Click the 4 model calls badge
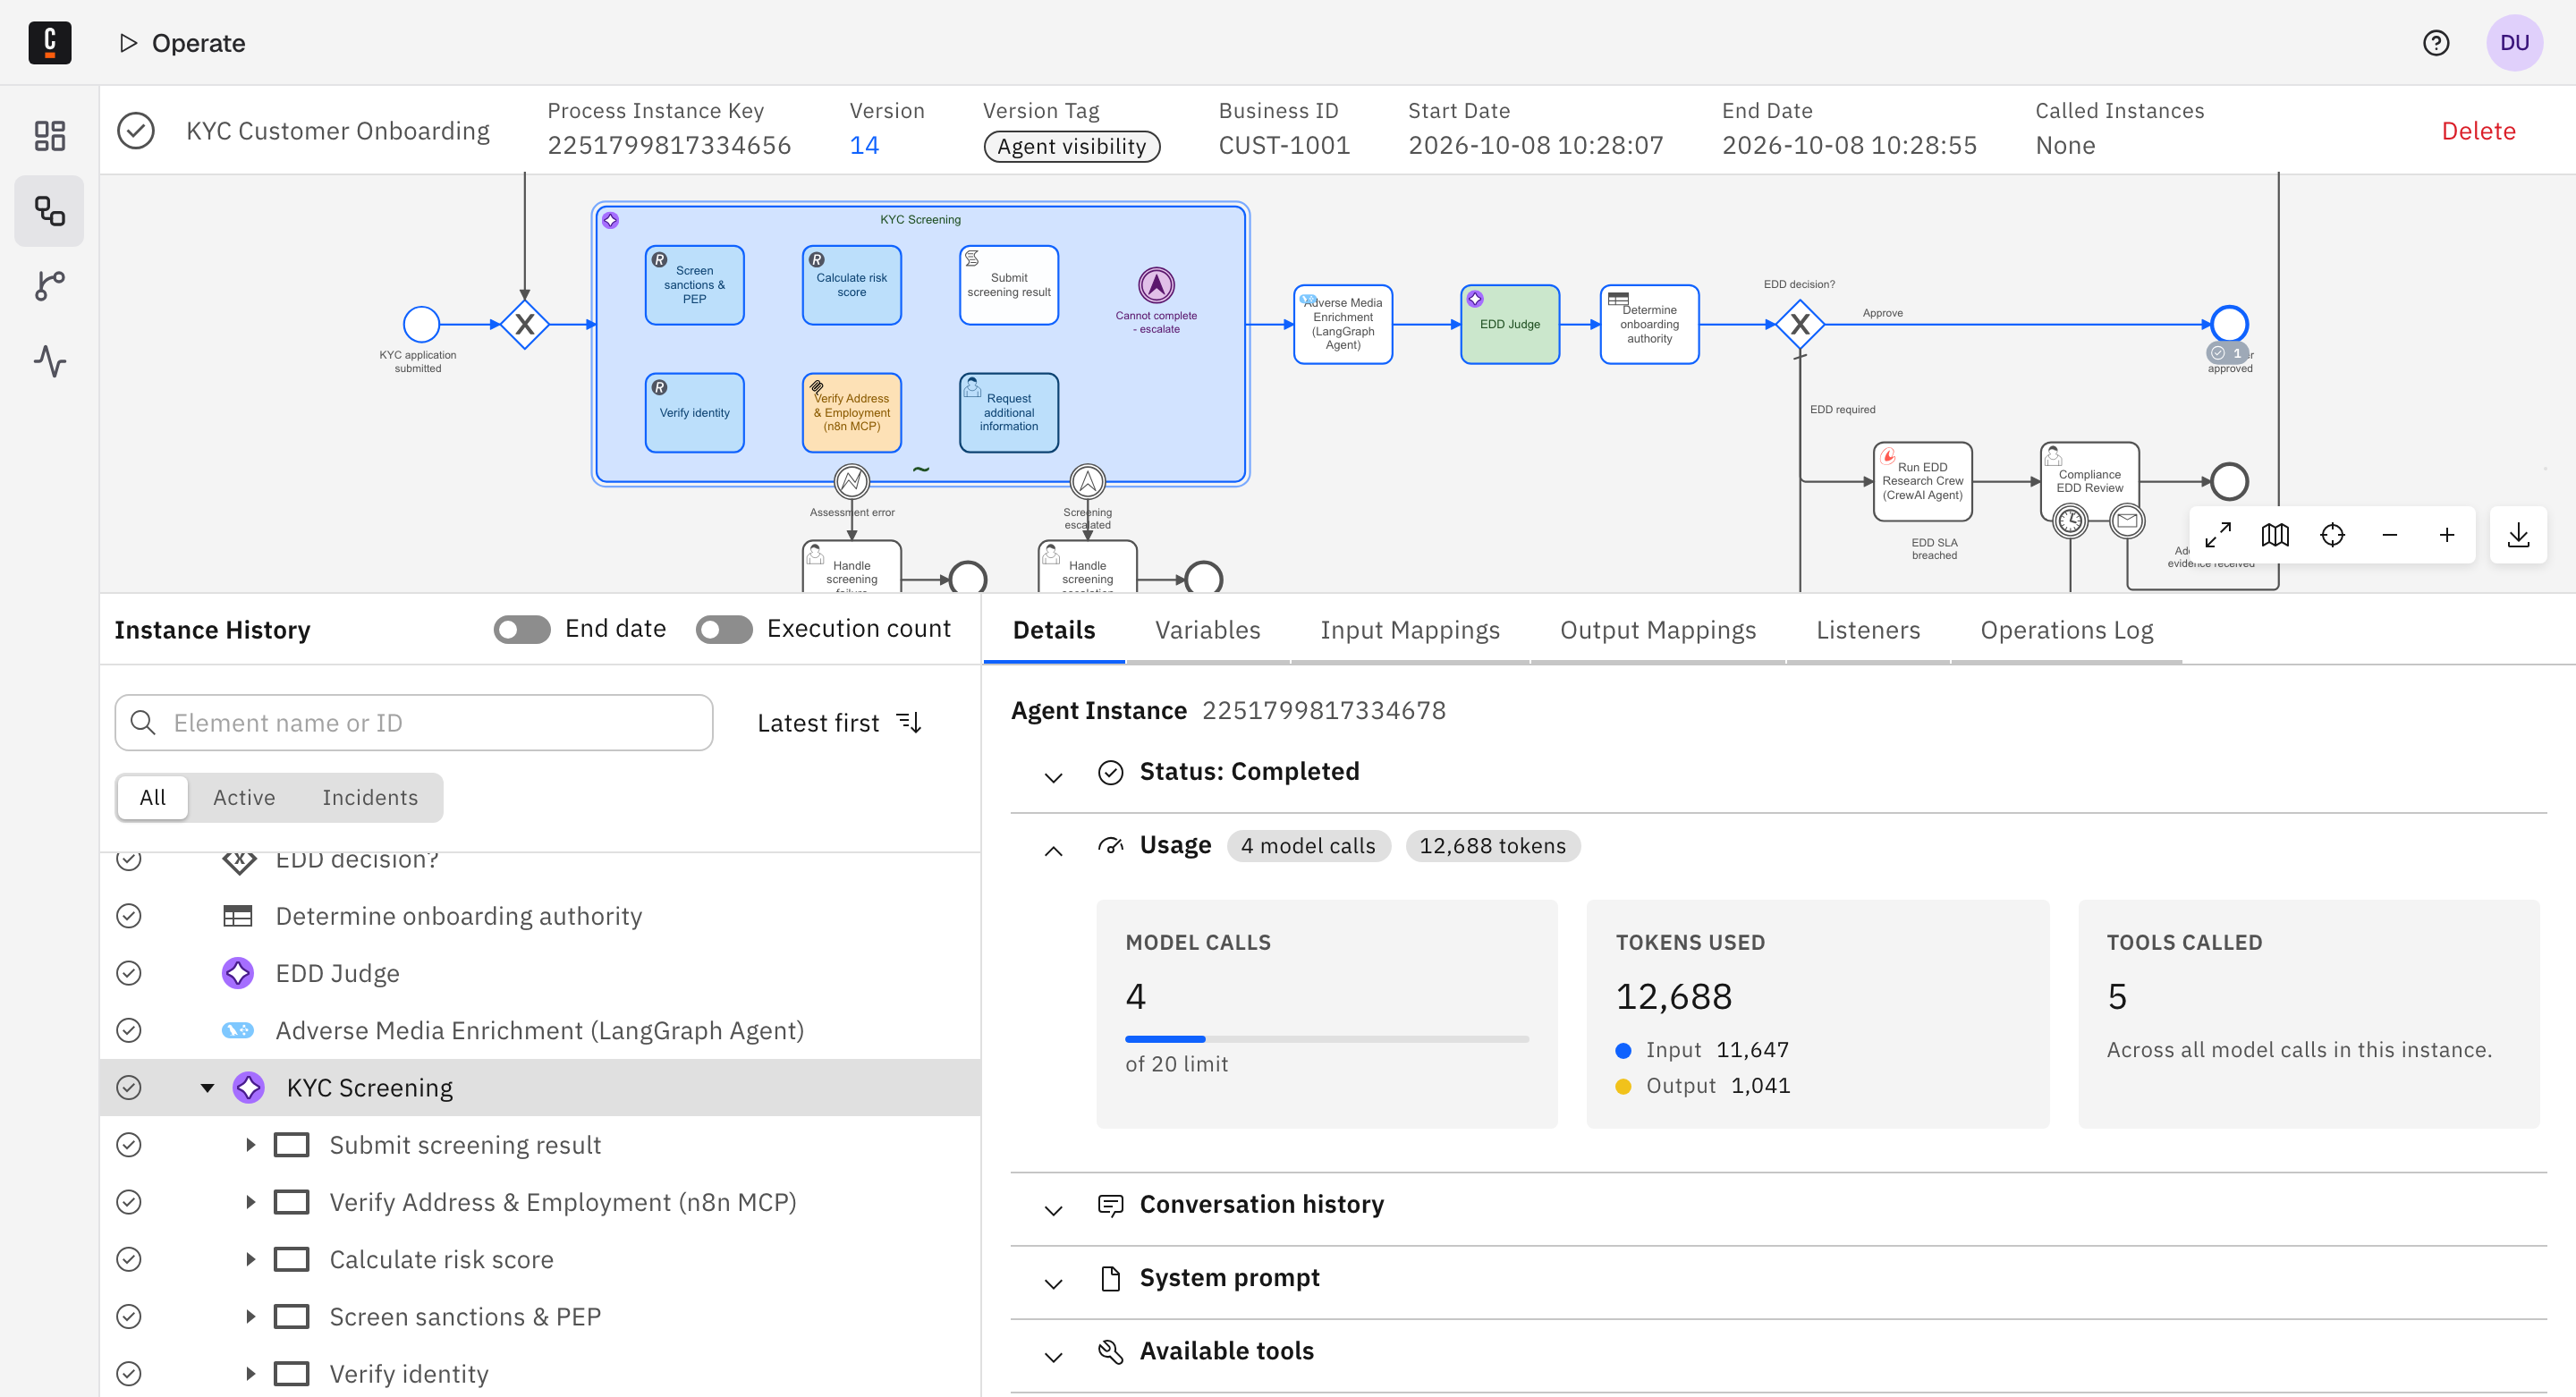2576x1397 pixels. (x=1307, y=845)
